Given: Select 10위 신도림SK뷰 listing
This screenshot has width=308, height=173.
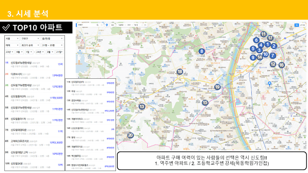Looking at the screenshot, I should 34,165.
